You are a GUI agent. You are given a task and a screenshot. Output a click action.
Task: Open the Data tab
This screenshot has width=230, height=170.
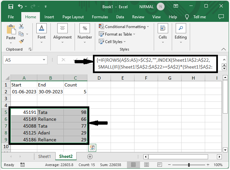(x=120, y=17)
